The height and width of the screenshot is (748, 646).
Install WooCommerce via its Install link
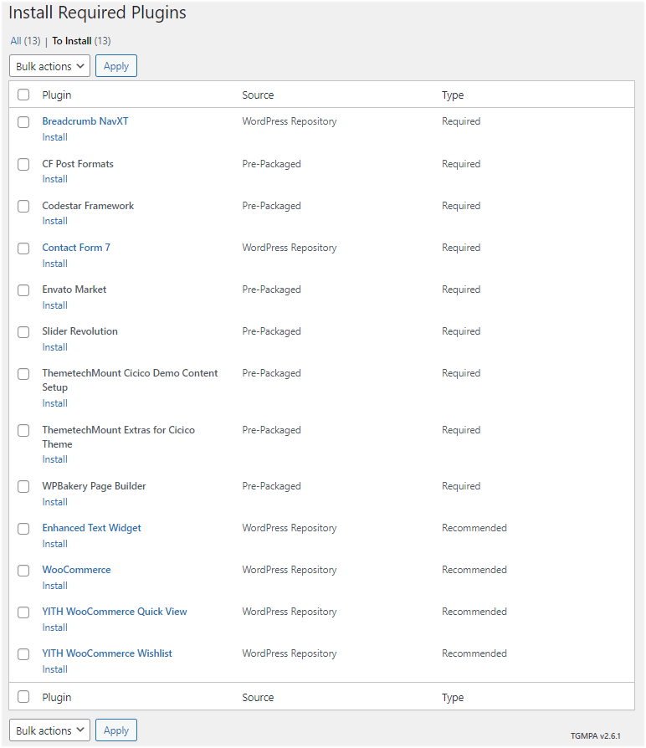pyautogui.click(x=55, y=586)
